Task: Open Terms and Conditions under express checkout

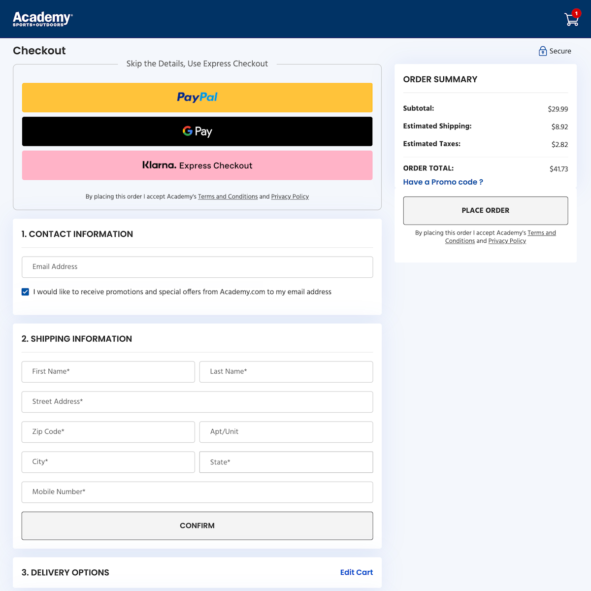Action: tap(228, 197)
